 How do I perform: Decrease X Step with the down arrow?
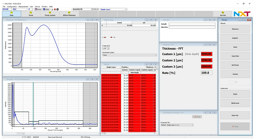click(x=109, y=49)
